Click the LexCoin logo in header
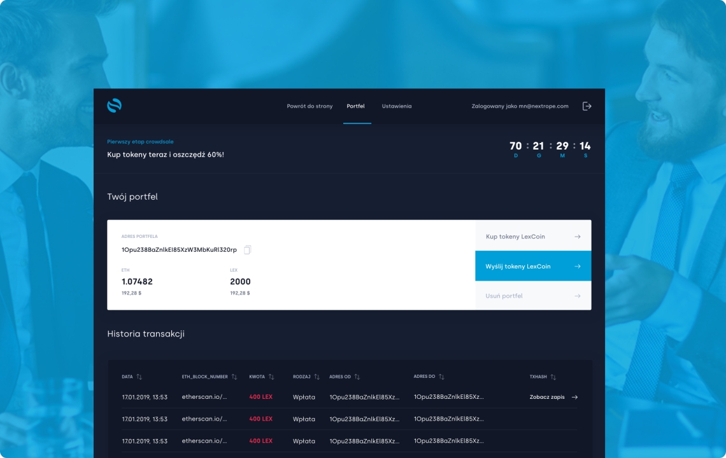The height and width of the screenshot is (458, 726). click(x=115, y=106)
